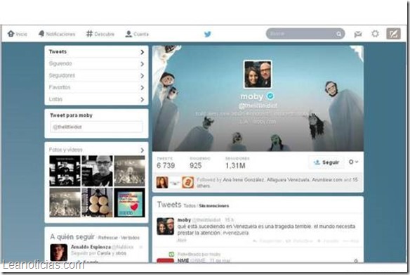The height and width of the screenshot is (275, 410).
Task: Open direct messages envelope icon
Action: coord(358,34)
